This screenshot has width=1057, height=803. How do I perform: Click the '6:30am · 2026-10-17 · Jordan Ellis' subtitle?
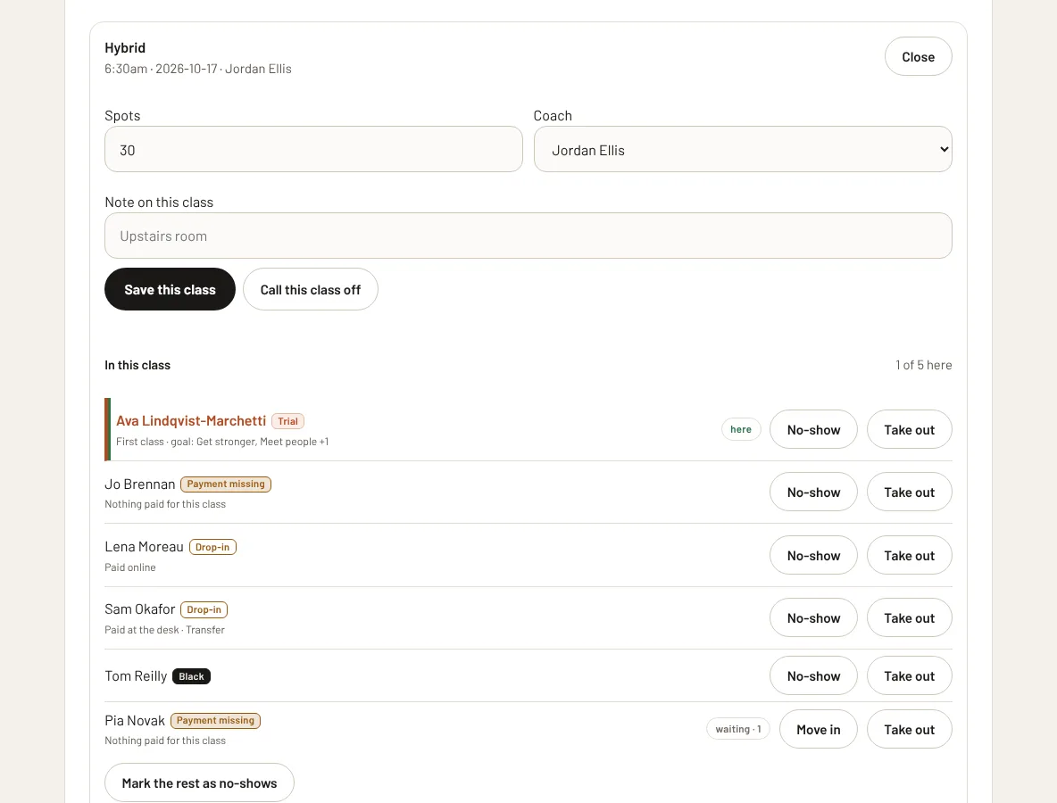point(198,69)
